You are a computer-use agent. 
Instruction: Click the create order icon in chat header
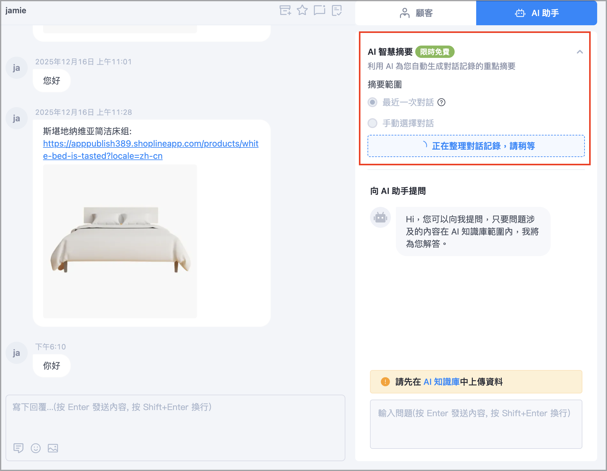coord(285,10)
